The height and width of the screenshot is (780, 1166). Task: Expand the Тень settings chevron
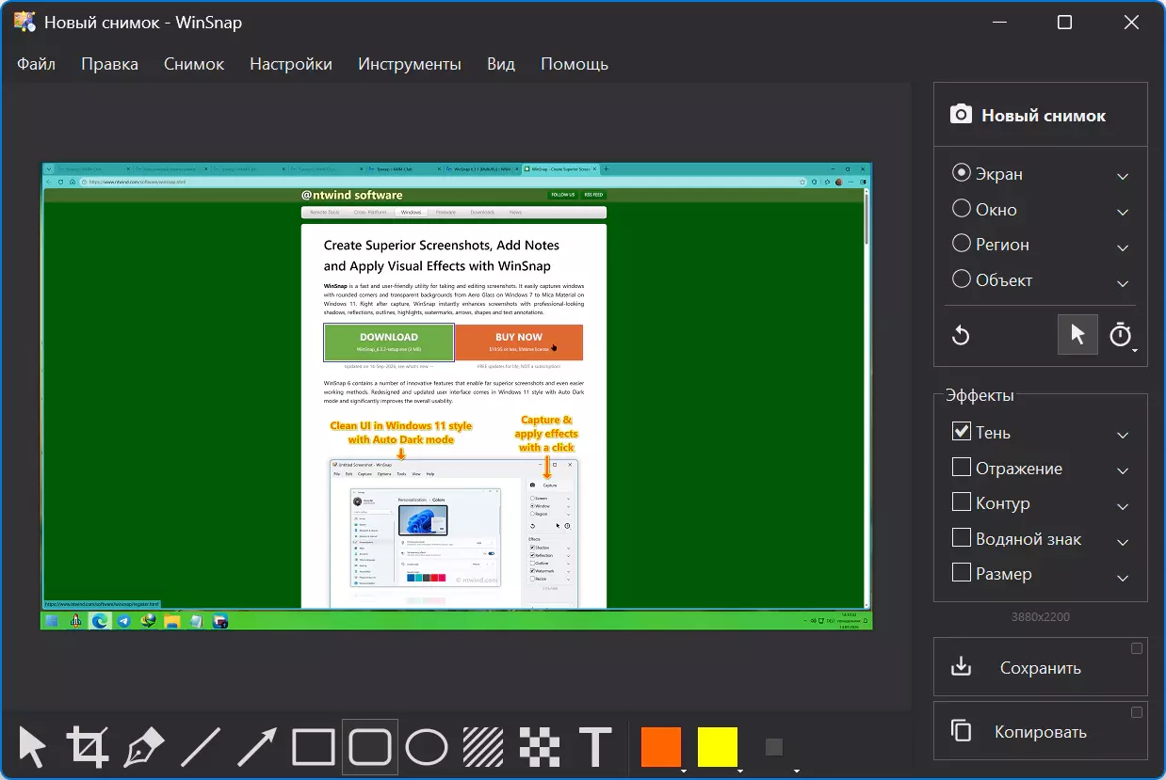(x=1123, y=435)
